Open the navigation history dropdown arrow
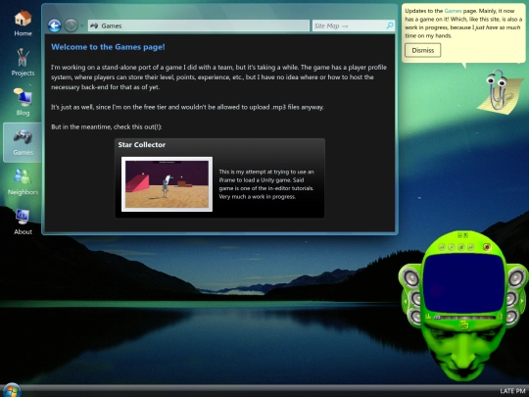529x397 pixels. pos(82,25)
